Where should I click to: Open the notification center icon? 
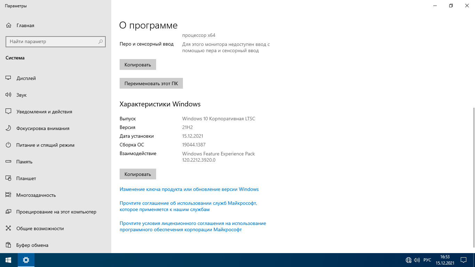click(x=464, y=260)
